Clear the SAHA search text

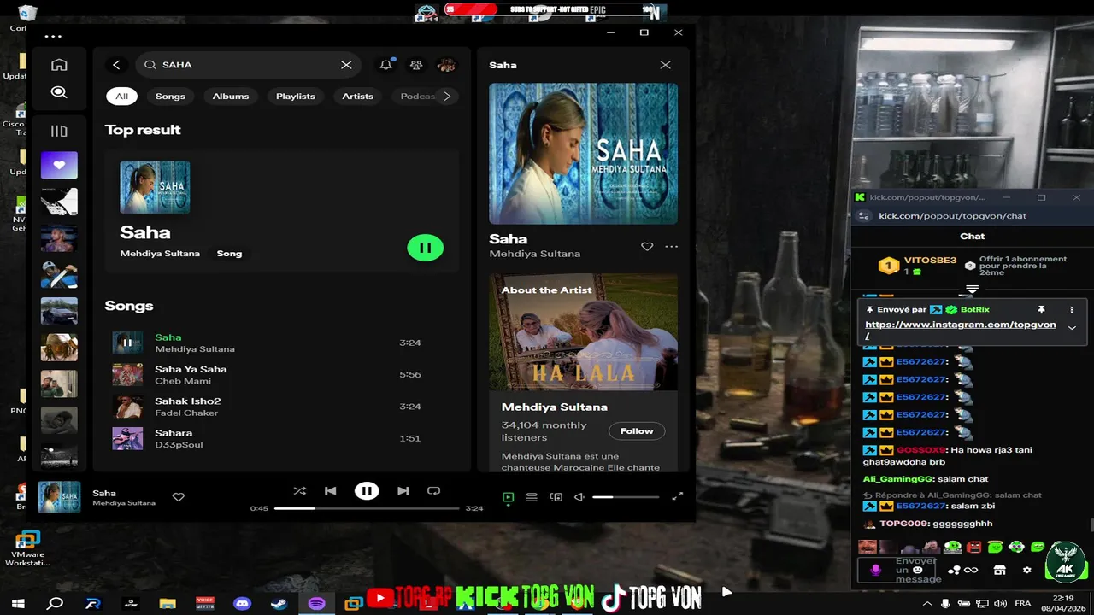tap(346, 65)
